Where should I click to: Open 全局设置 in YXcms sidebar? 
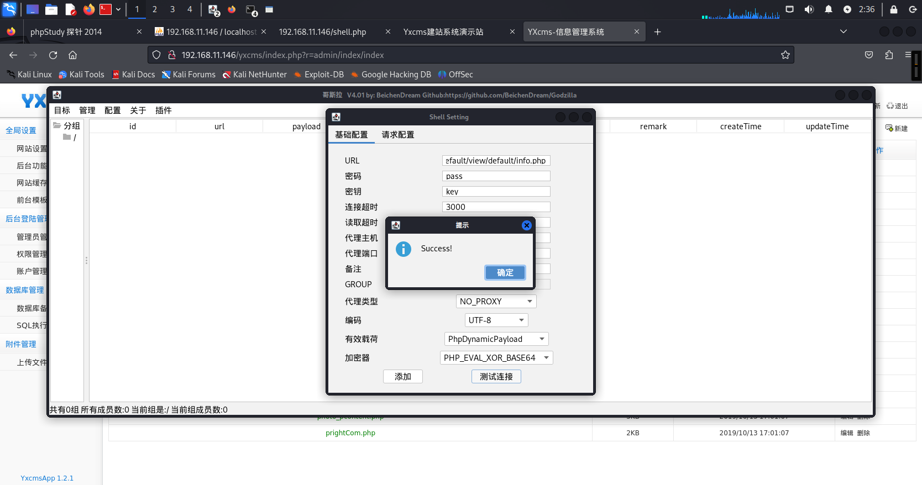click(x=21, y=130)
